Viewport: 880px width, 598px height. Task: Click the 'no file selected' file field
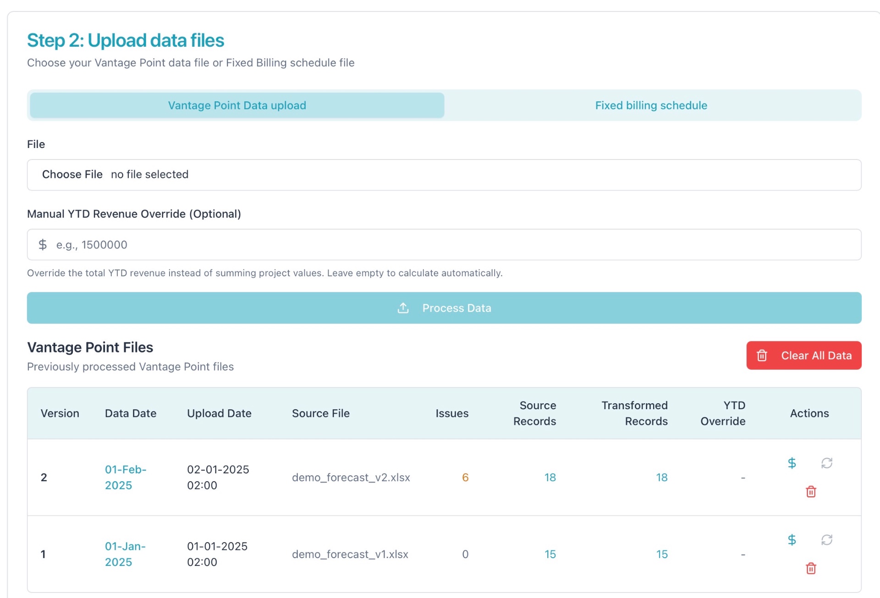click(x=444, y=175)
